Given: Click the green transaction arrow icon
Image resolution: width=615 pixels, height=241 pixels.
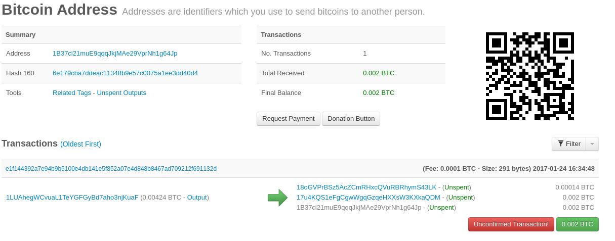Looking at the screenshot, I should (x=277, y=198).
